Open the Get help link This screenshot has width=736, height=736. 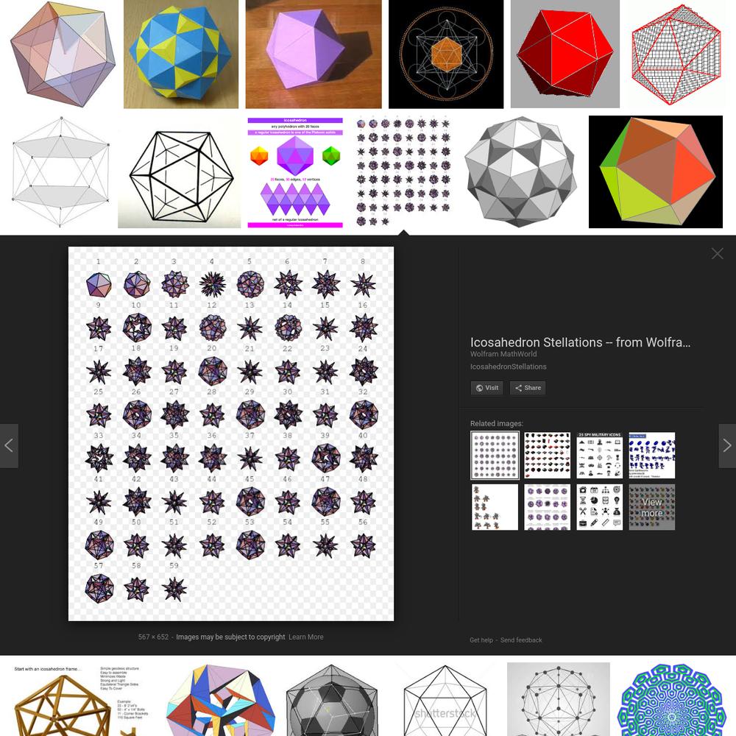coord(481,640)
